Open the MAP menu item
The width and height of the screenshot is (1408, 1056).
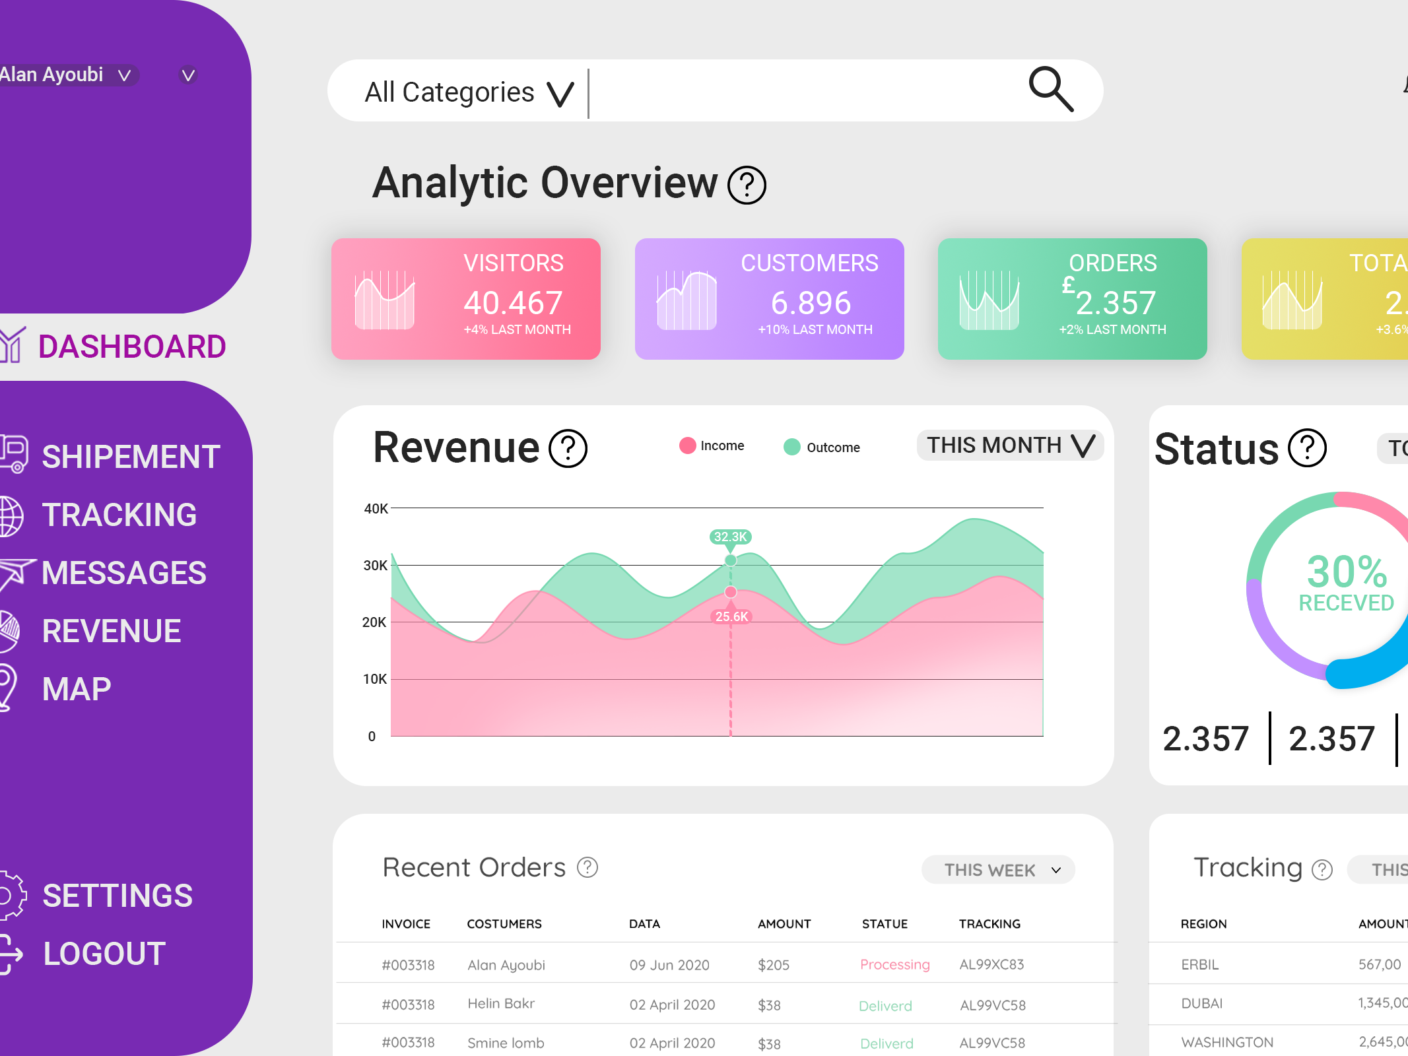(77, 689)
